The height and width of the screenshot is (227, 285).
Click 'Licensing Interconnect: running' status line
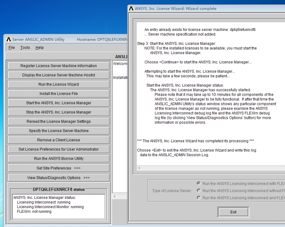[43, 202]
